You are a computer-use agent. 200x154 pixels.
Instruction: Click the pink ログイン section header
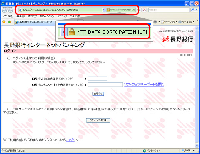point(98,51)
